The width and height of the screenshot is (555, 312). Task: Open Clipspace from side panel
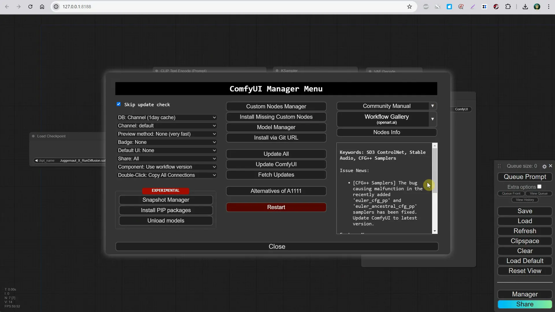[525, 241]
